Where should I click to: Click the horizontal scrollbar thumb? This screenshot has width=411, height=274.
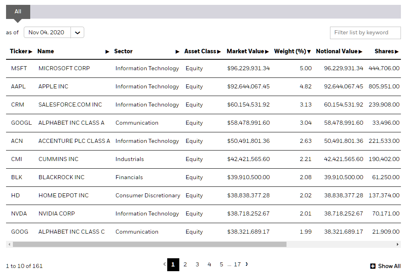click(149, 245)
